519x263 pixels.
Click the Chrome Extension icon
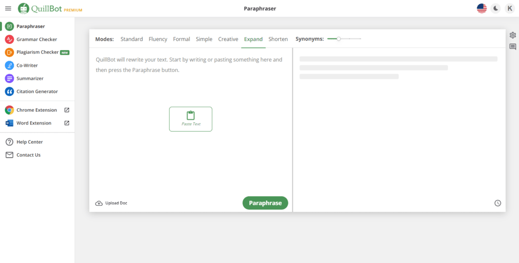click(9, 110)
